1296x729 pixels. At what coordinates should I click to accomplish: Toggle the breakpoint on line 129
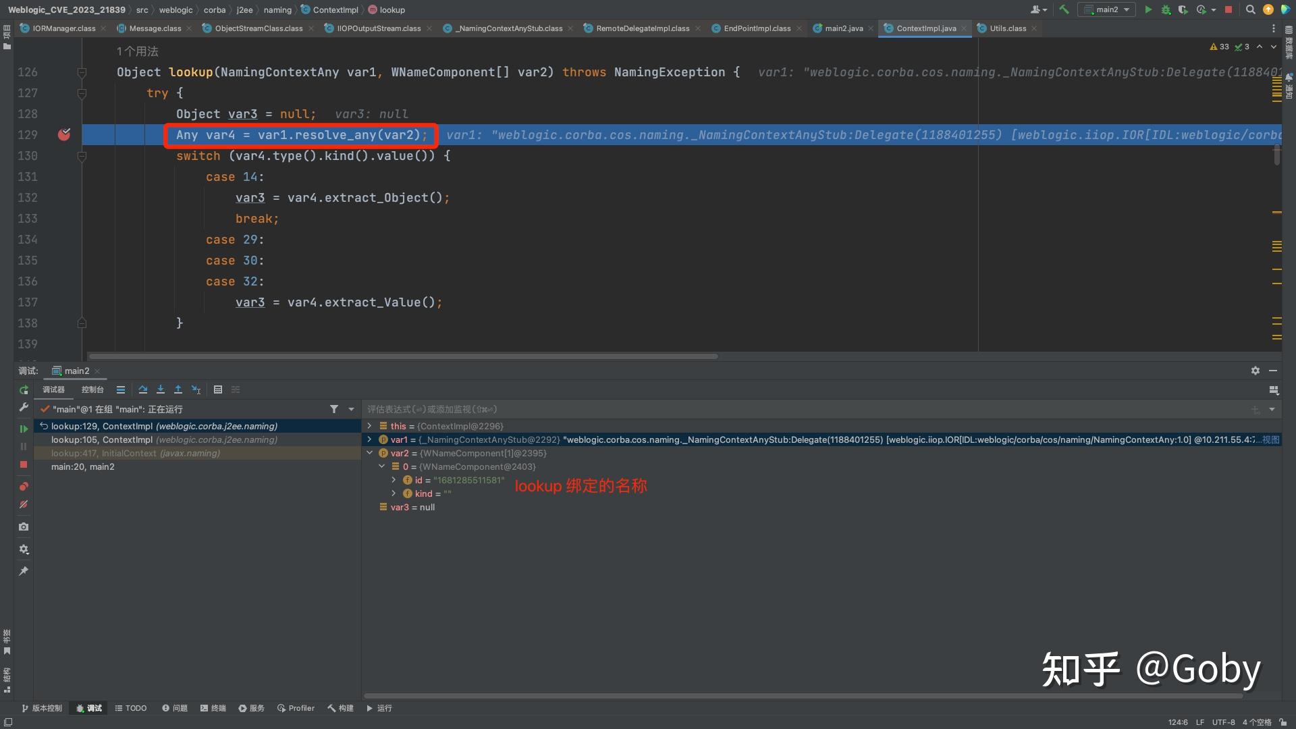click(x=64, y=135)
